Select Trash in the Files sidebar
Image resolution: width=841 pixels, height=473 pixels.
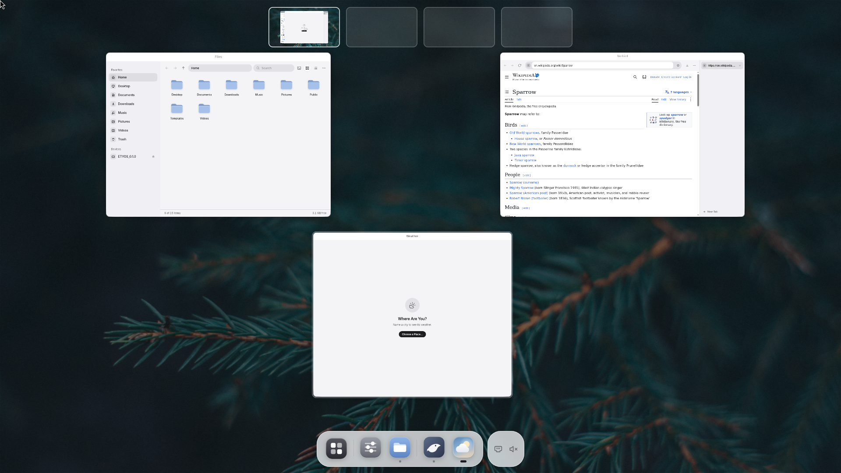pyautogui.click(x=133, y=139)
